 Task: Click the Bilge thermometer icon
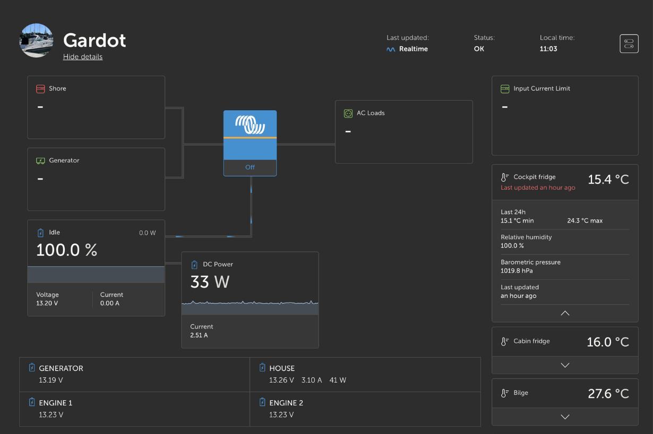(505, 393)
